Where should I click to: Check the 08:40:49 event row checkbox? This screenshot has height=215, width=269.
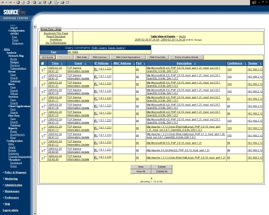point(45,158)
